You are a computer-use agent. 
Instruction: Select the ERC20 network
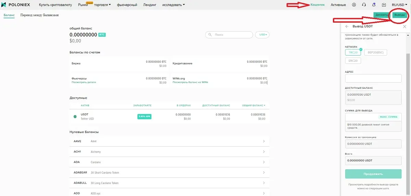coord(353,61)
